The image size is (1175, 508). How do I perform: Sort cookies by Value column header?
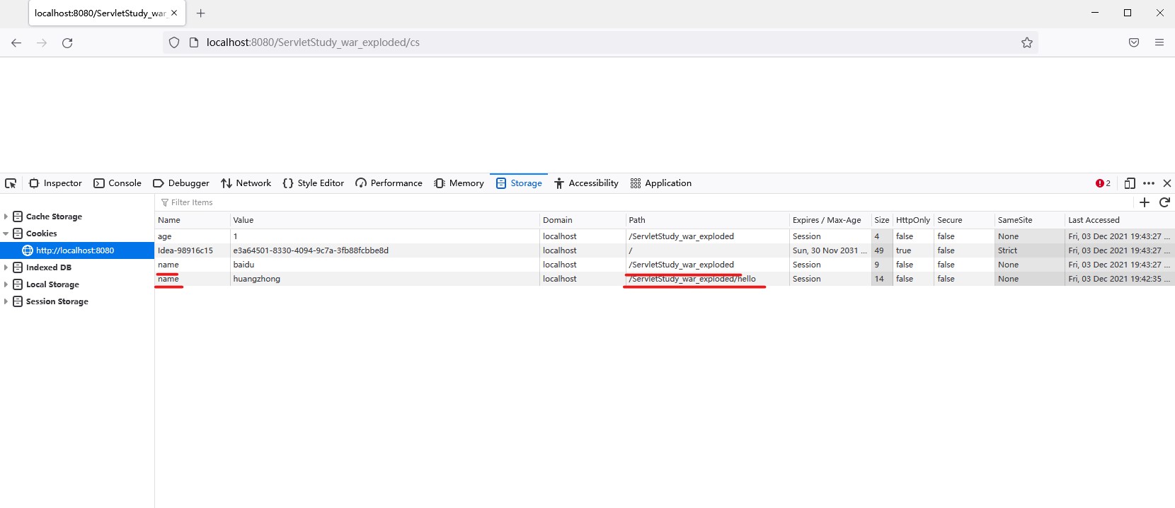pos(384,220)
